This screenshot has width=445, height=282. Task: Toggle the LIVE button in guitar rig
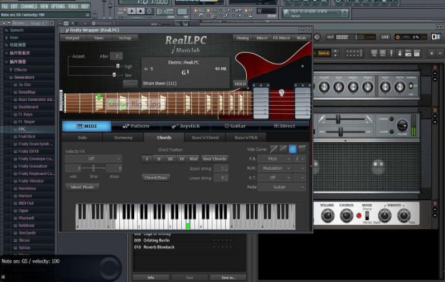[x=385, y=37]
